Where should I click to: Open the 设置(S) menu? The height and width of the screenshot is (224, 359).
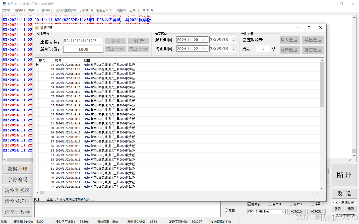pyautogui.click(x=121, y=10)
